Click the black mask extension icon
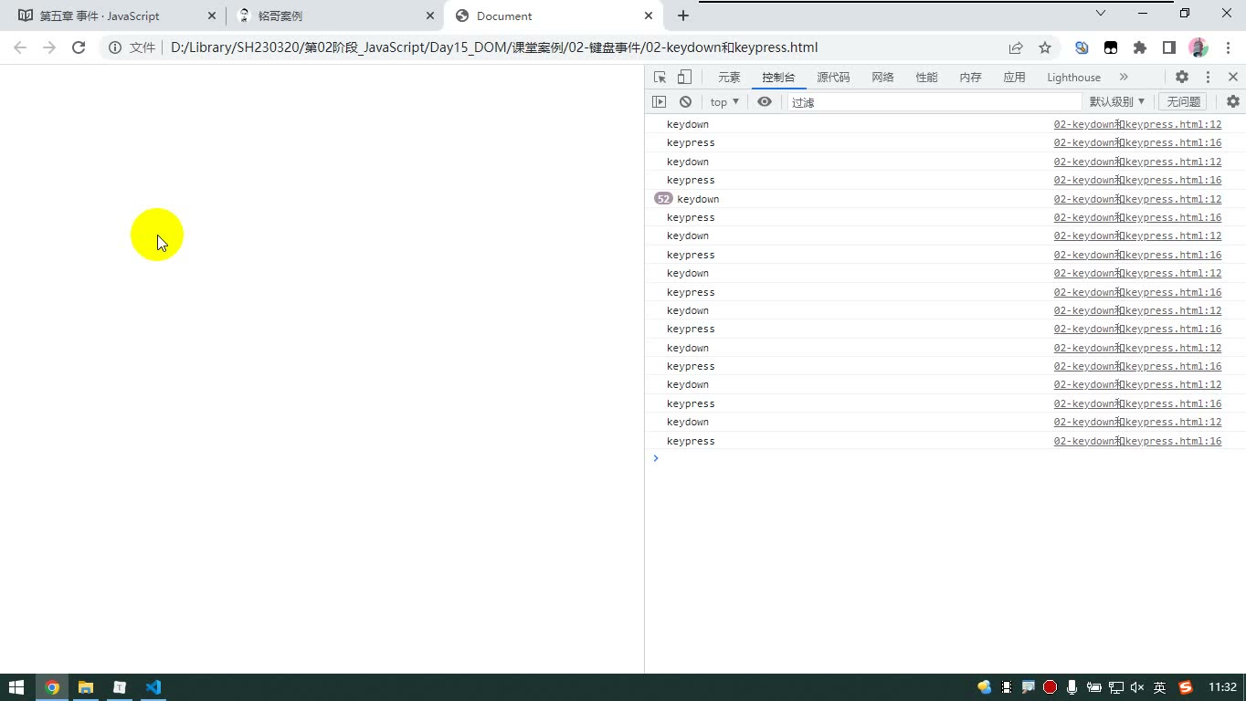This screenshot has width=1246, height=701. pyautogui.click(x=1111, y=47)
